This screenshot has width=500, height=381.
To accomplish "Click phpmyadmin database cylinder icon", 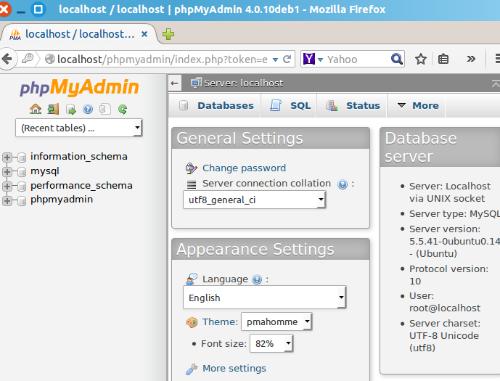I will click(x=22, y=201).
